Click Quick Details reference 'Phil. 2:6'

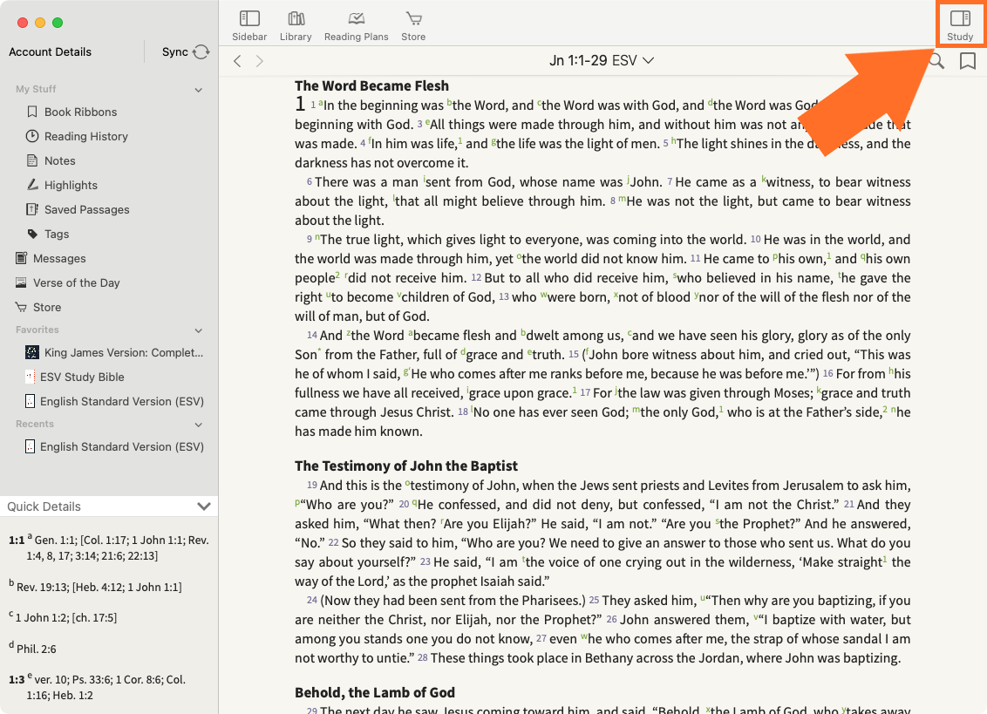(37, 649)
